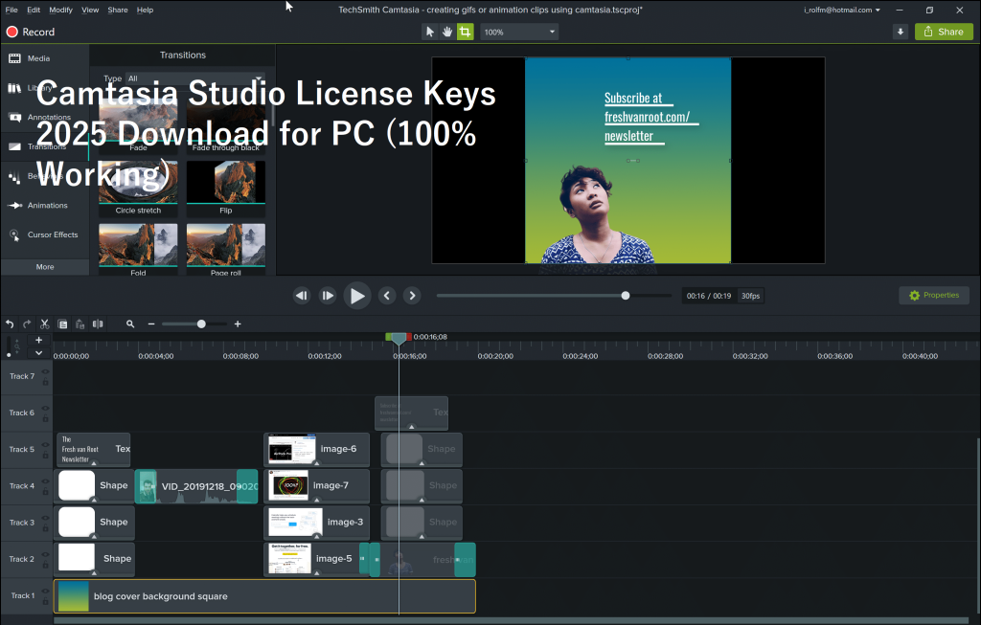This screenshot has height=625, width=981.
Task: Open the Cursor Effects panel
Action: [x=17, y=234]
